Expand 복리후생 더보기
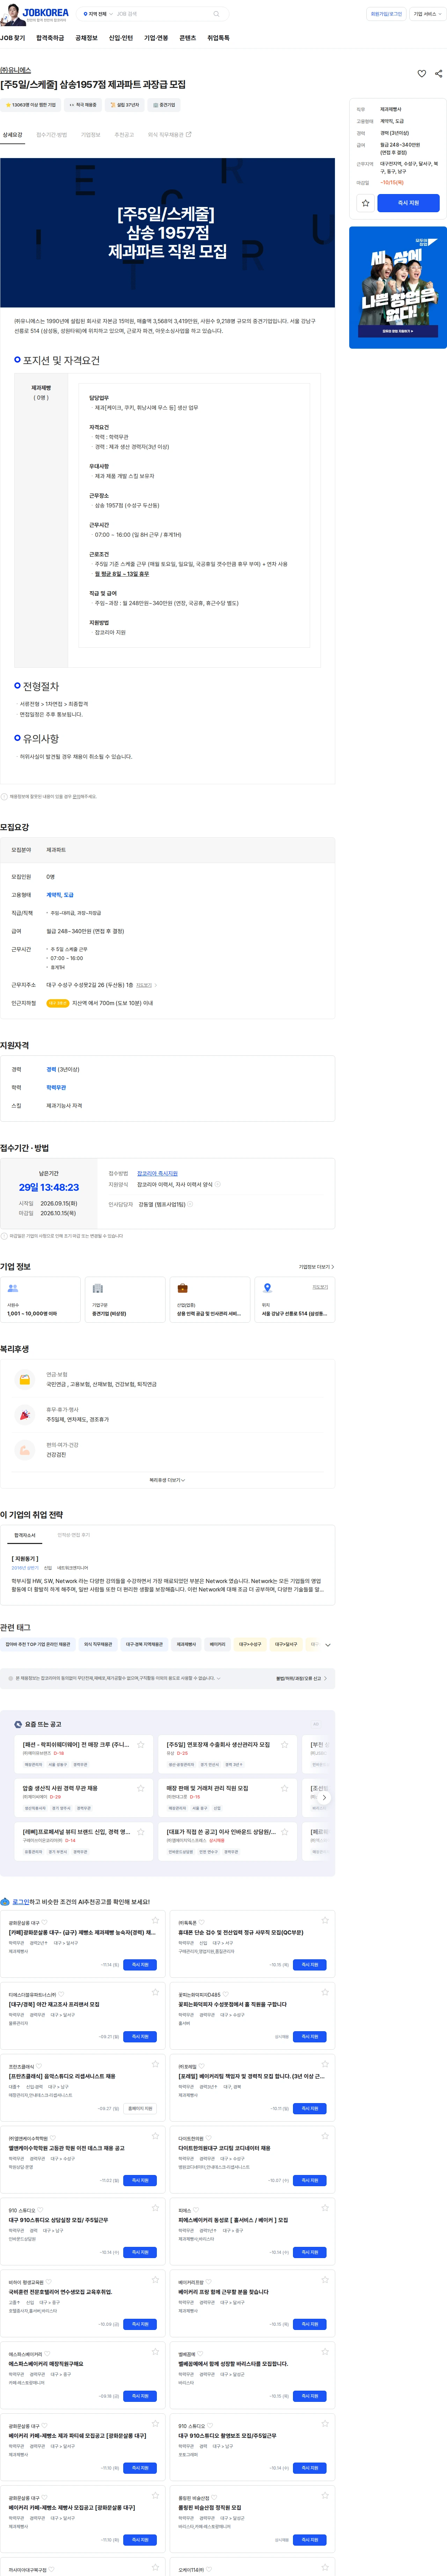Image resolution: width=447 pixels, height=2576 pixels. point(167,1480)
